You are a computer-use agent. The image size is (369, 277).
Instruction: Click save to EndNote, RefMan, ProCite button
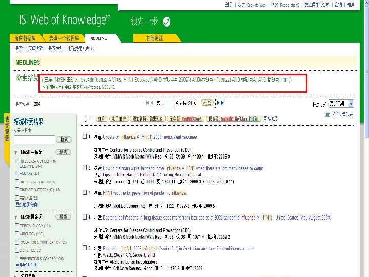234,118
